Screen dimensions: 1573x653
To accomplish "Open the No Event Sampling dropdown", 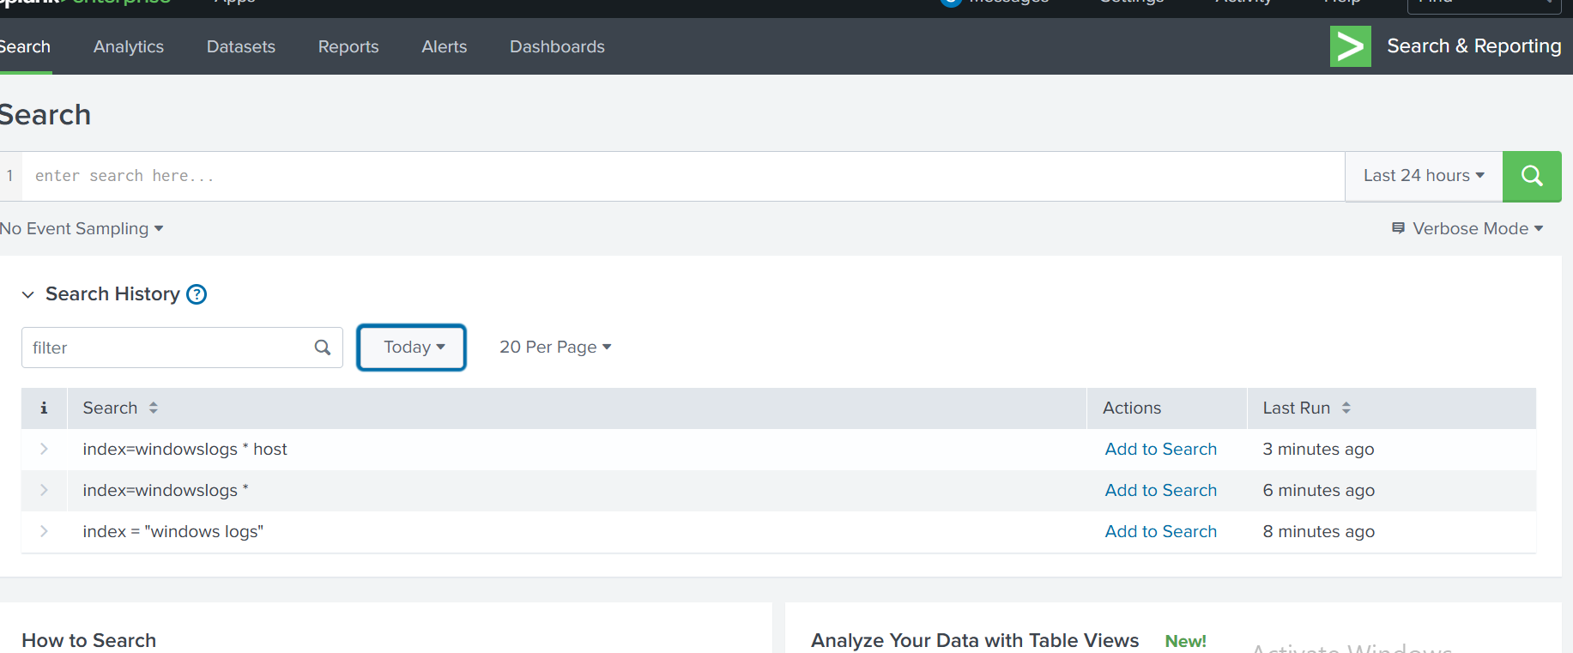I will pos(82,229).
